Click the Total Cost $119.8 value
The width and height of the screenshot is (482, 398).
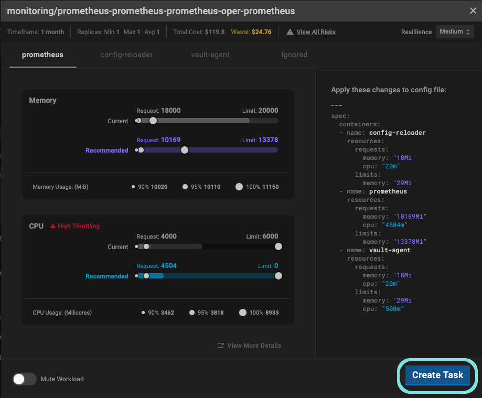199,32
